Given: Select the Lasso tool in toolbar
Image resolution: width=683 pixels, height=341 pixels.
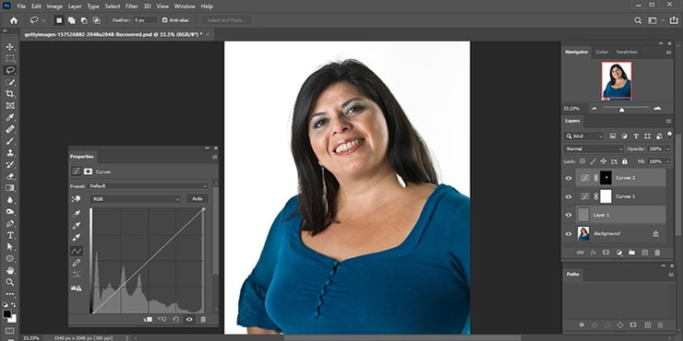Looking at the screenshot, I should tap(10, 70).
